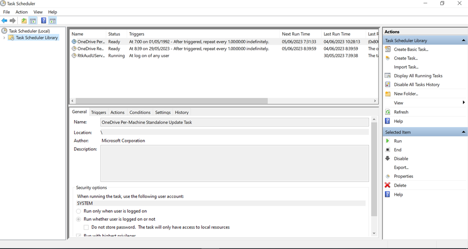The height and width of the screenshot is (249, 468).
Task: Switch to the History tab
Action: point(181,112)
